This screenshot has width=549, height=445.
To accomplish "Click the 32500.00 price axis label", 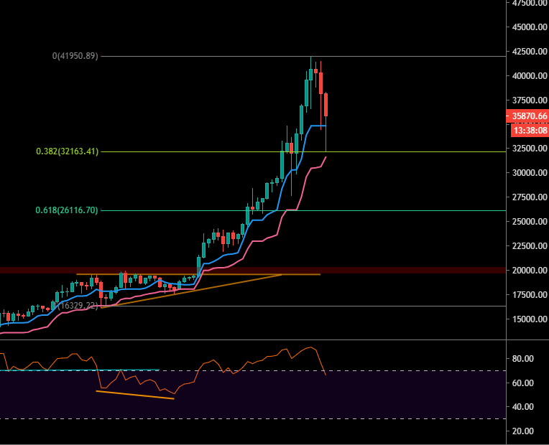I will 530,149.
